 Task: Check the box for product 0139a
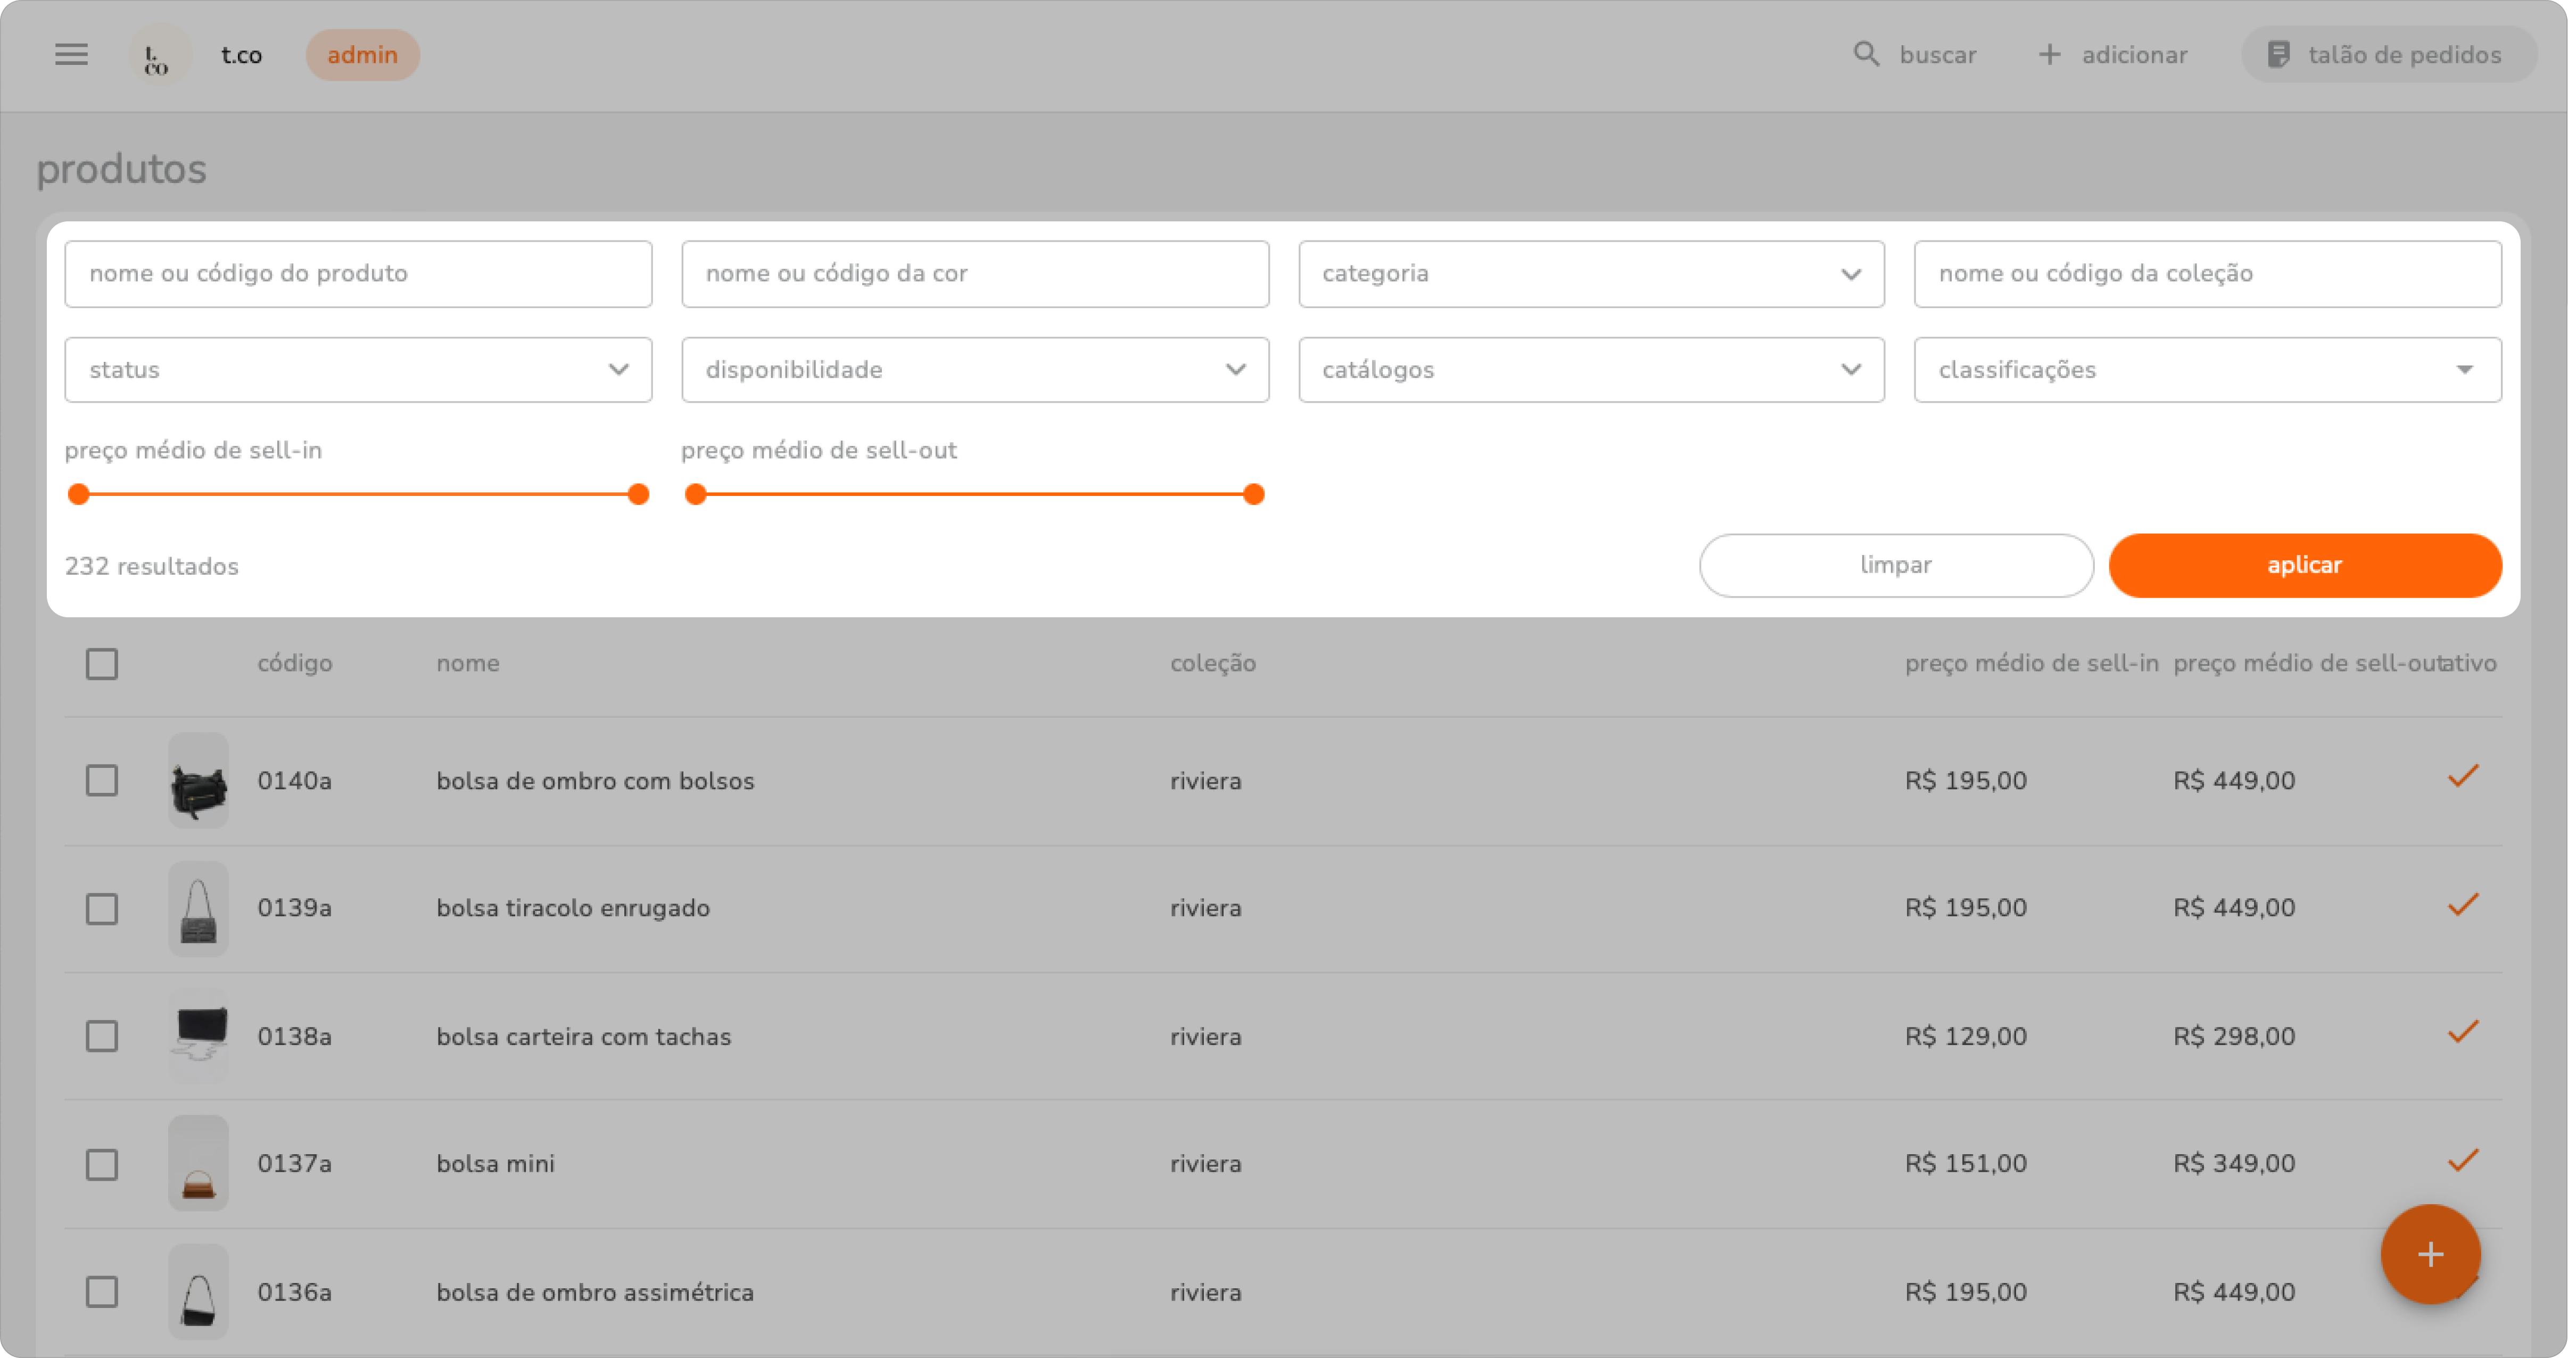tap(102, 909)
